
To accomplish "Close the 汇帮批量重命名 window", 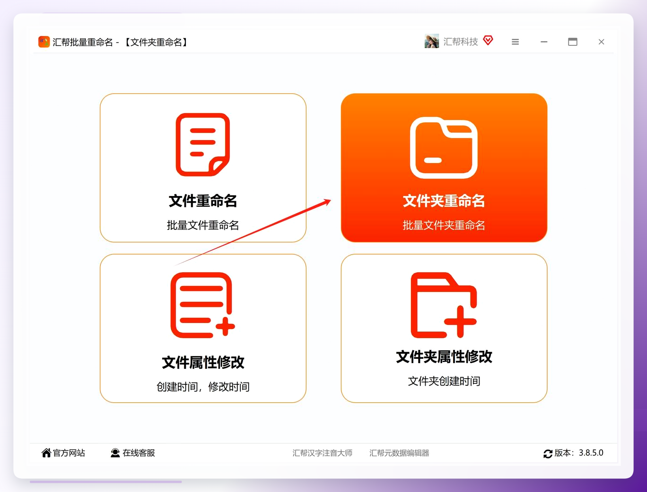I will pos(601,42).
